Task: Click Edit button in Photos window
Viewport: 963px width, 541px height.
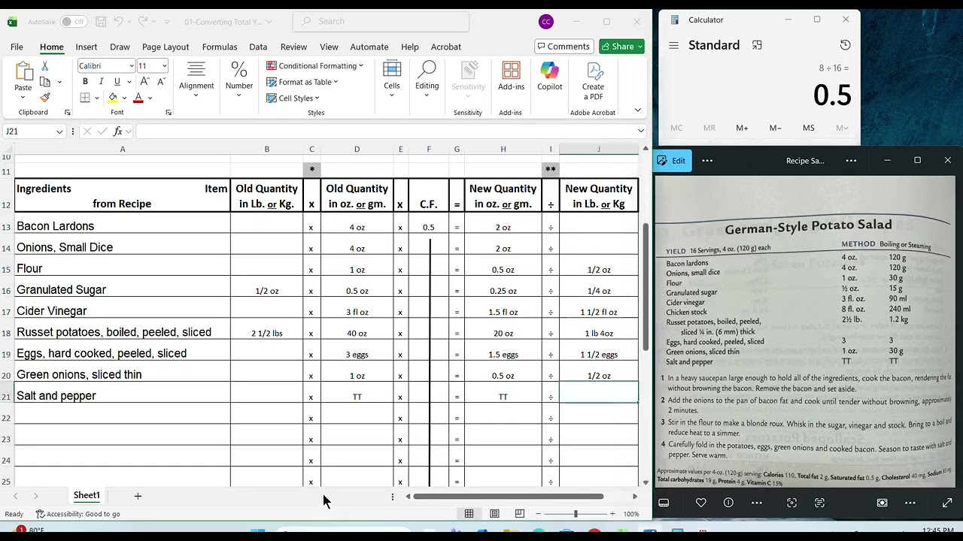Action: click(672, 161)
